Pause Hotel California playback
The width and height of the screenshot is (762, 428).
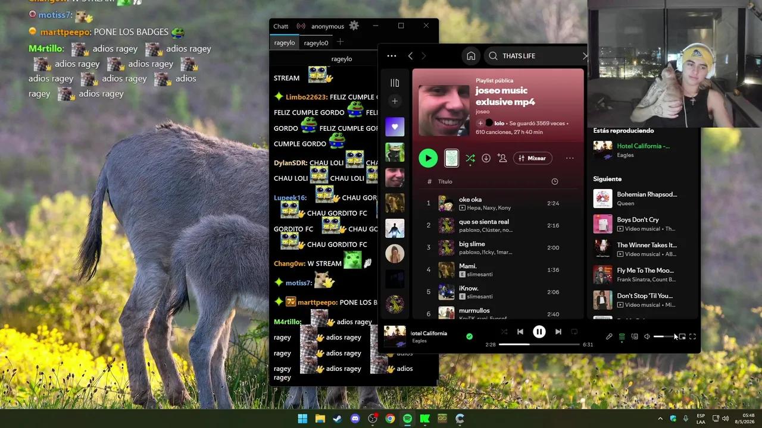coord(539,332)
